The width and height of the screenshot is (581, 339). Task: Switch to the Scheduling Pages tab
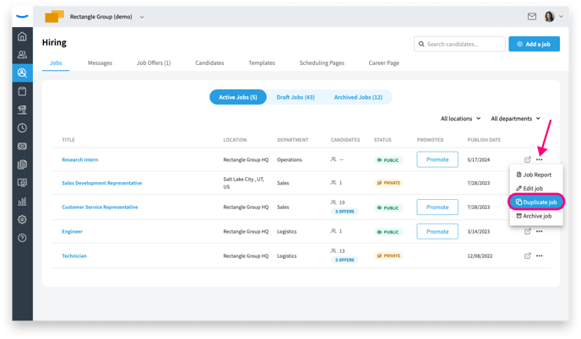click(322, 63)
